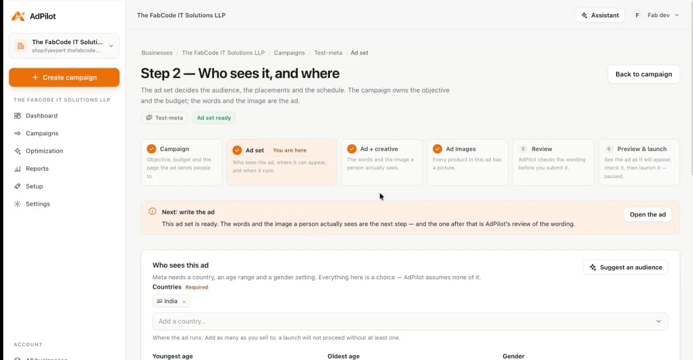Click the F user avatar
The width and height of the screenshot is (693, 360).
[637, 15]
